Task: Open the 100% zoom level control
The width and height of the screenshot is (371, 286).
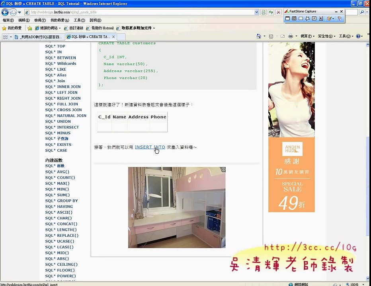Action: [x=355, y=284]
